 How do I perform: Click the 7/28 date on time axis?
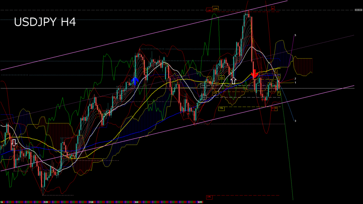click(91, 202)
